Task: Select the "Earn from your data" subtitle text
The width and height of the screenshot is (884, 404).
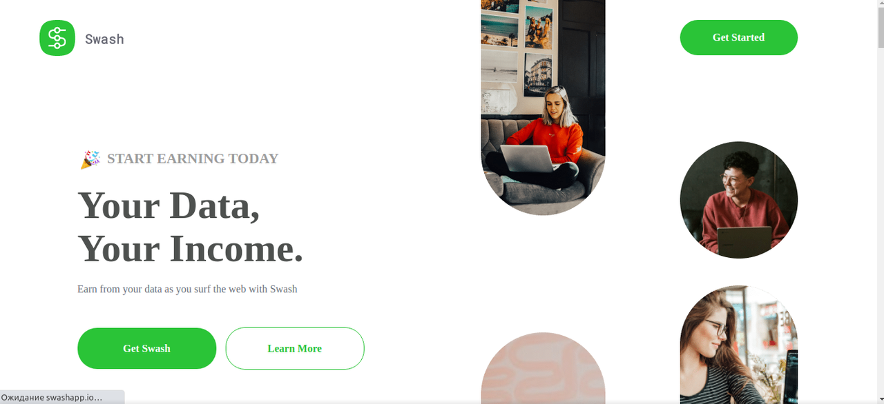Action: click(x=187, y=289)
